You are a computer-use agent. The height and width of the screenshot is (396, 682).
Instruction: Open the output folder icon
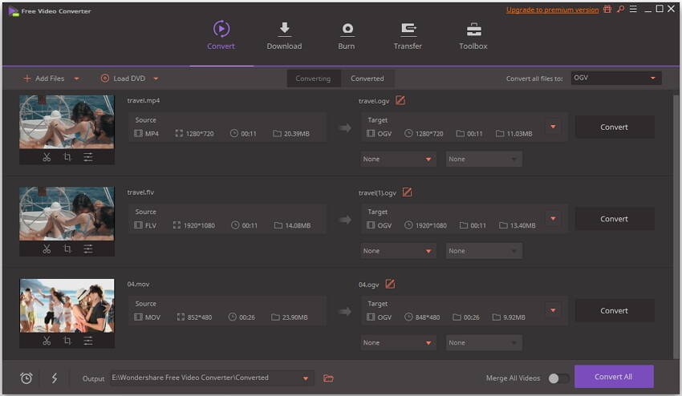click(328, 378)
